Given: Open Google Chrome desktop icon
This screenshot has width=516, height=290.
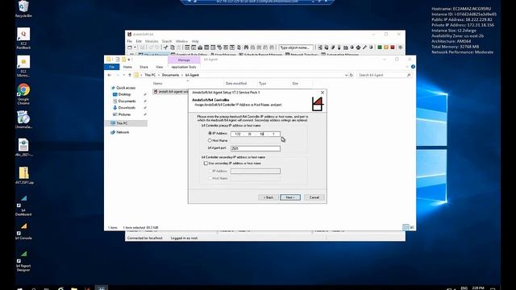Looking at the screenshot, I should pos(23,94).
